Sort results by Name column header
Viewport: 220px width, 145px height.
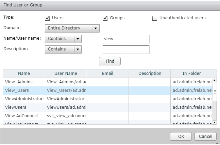[24, 74]
